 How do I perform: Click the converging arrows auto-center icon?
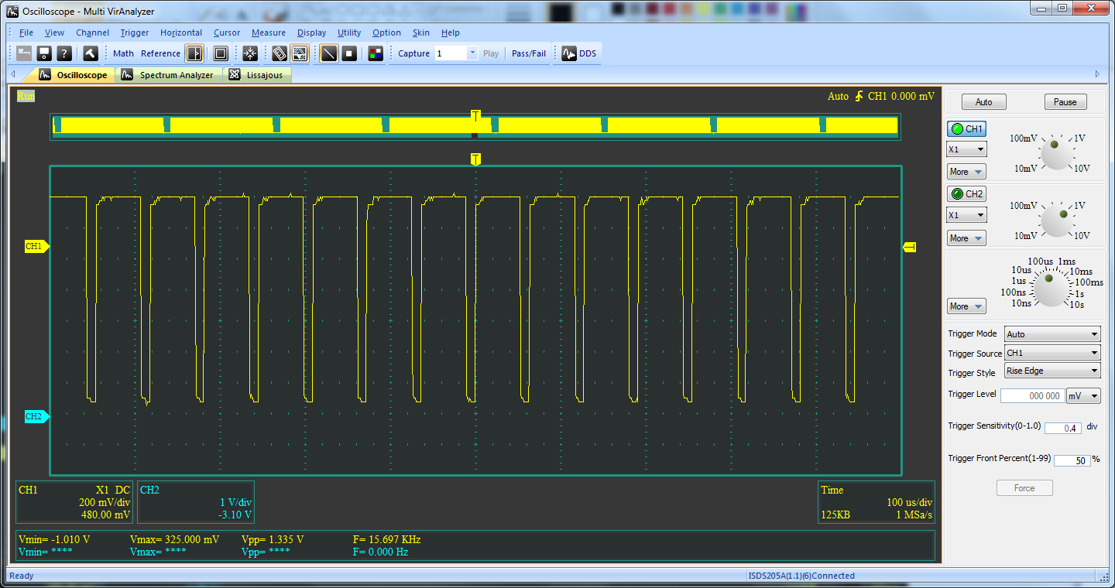(250, 53)
